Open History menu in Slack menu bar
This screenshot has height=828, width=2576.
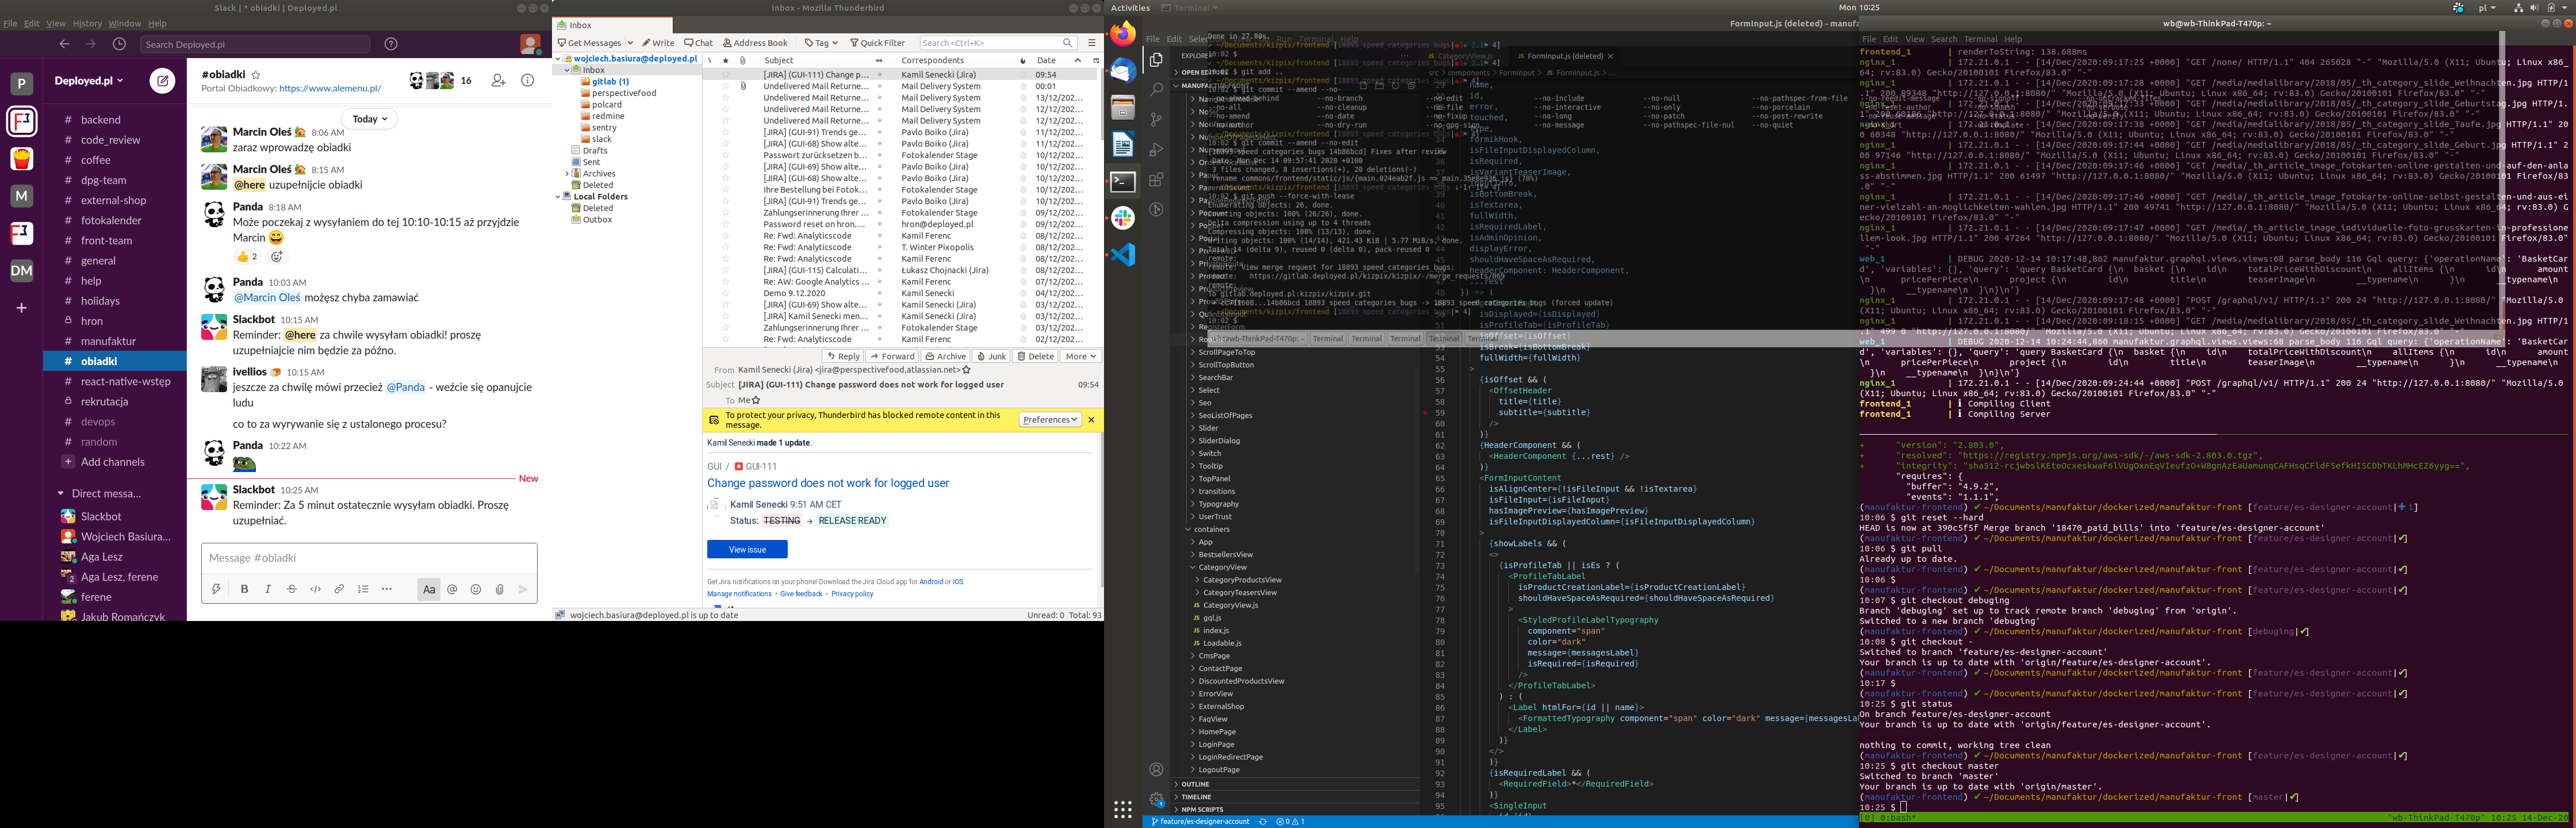(x=87, y=23)
